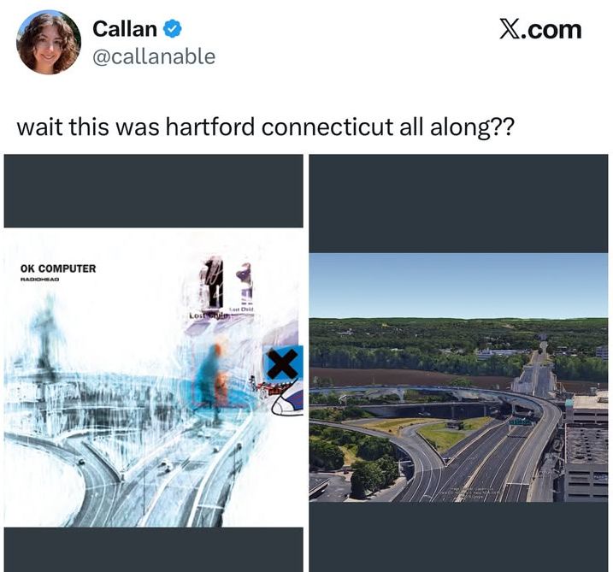Click the small RADIOHEAD label text
This screenshot has width=613, height=572.
pos(39,280)
